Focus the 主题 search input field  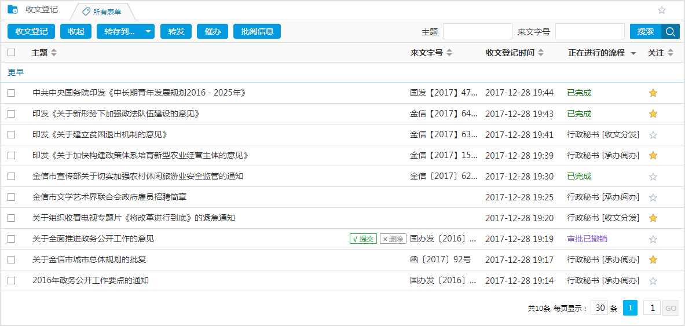(x=478, y=31)
